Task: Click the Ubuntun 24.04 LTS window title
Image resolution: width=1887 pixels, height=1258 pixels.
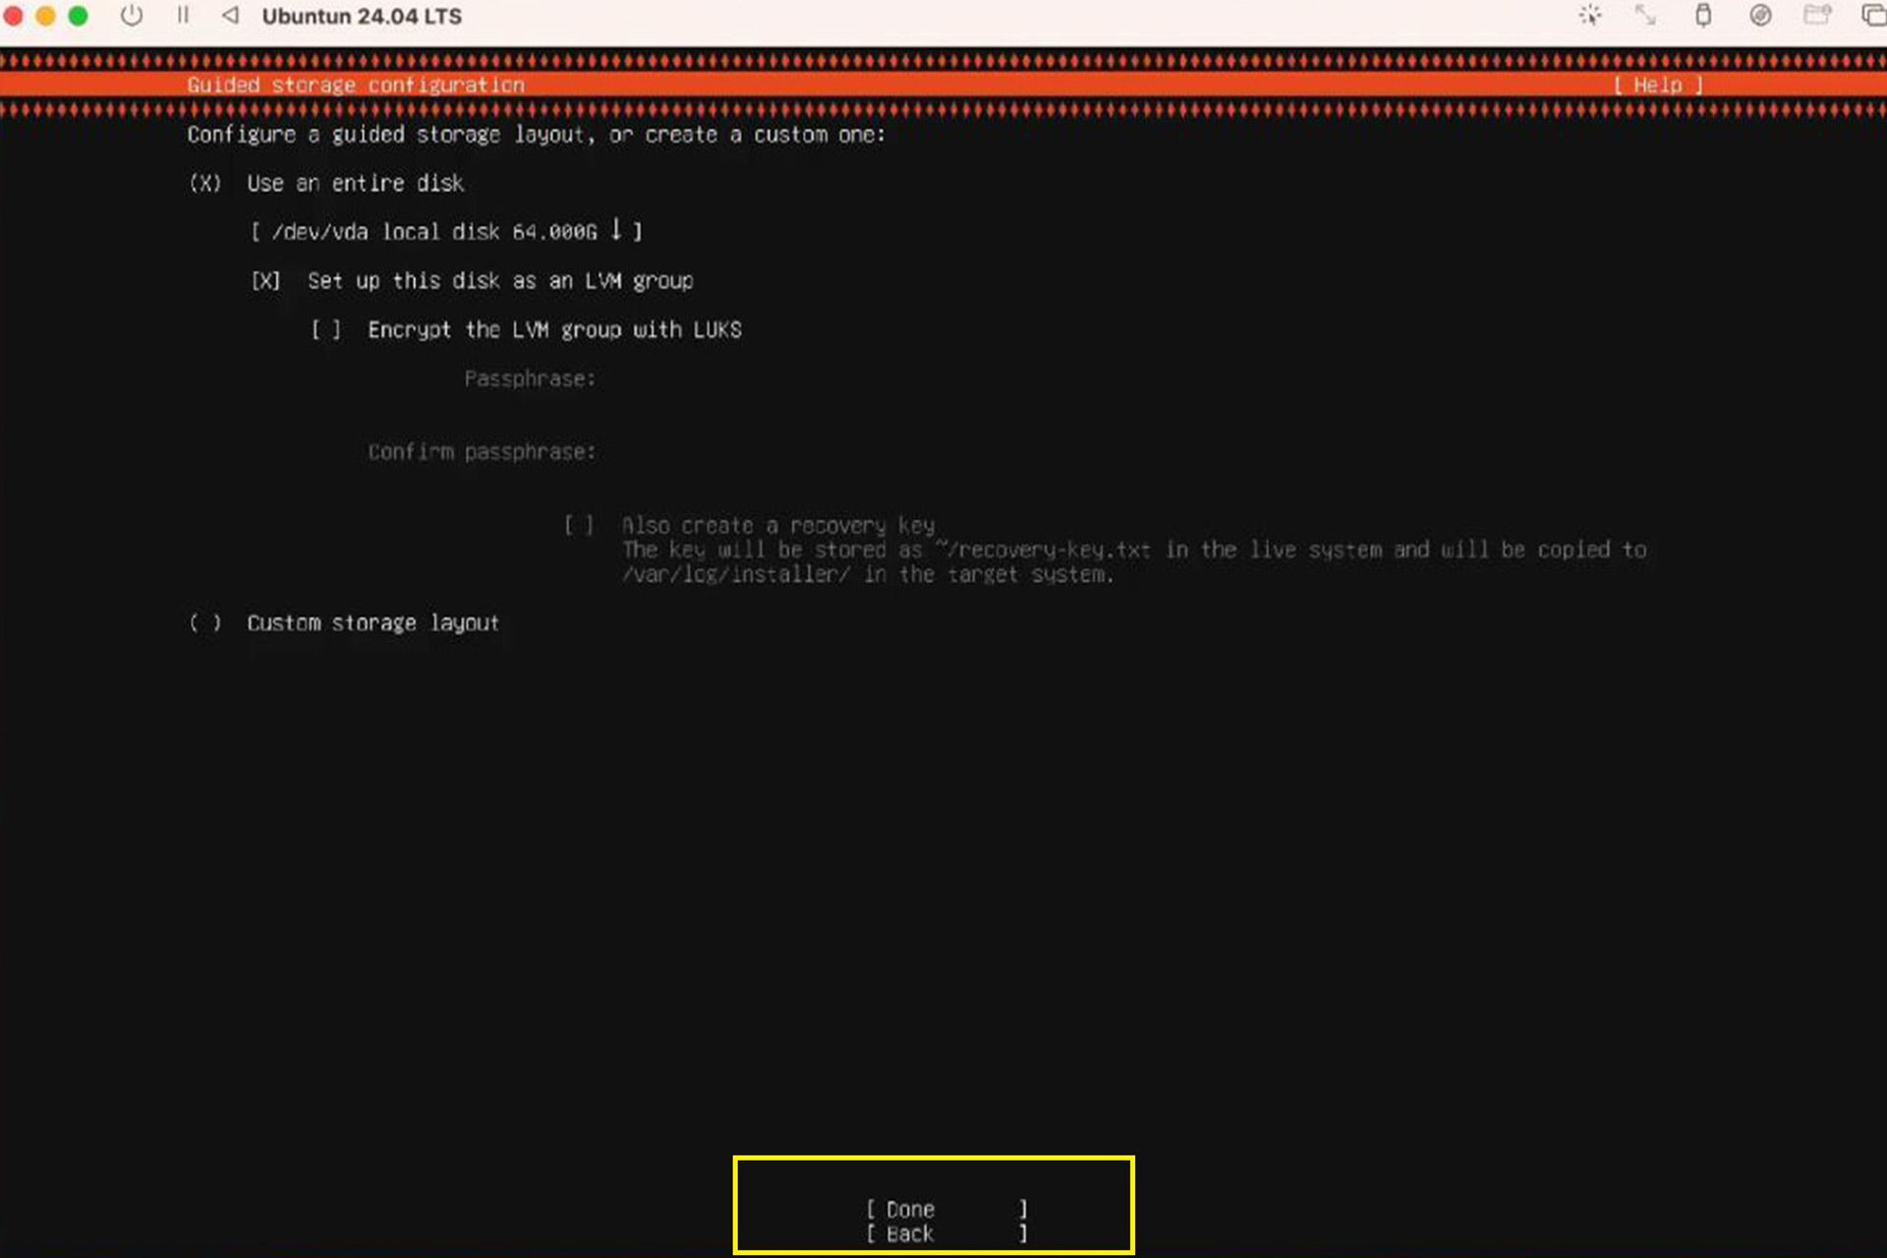Action: [x=362, y=17]
